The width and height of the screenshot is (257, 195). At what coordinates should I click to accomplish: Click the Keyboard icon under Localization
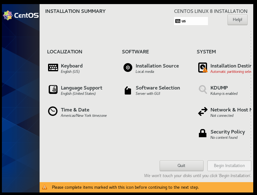tap(53, 68)
